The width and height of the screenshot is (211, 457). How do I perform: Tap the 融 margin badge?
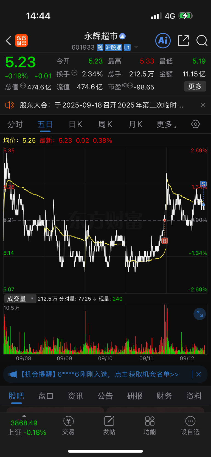[100, 47]
